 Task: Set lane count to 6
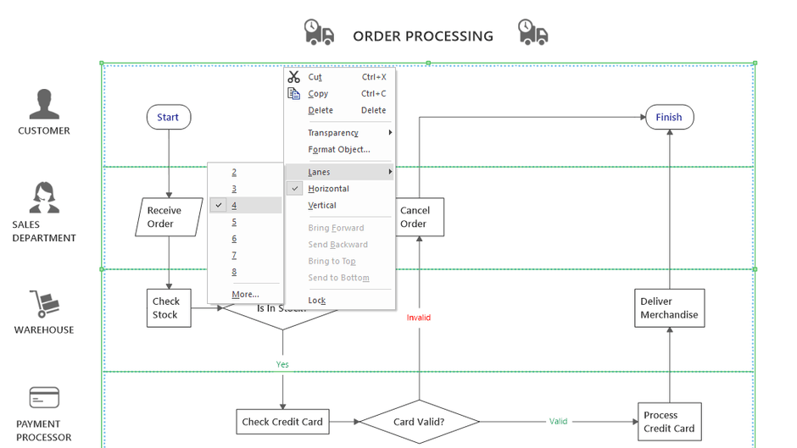(x=235, y=239)
